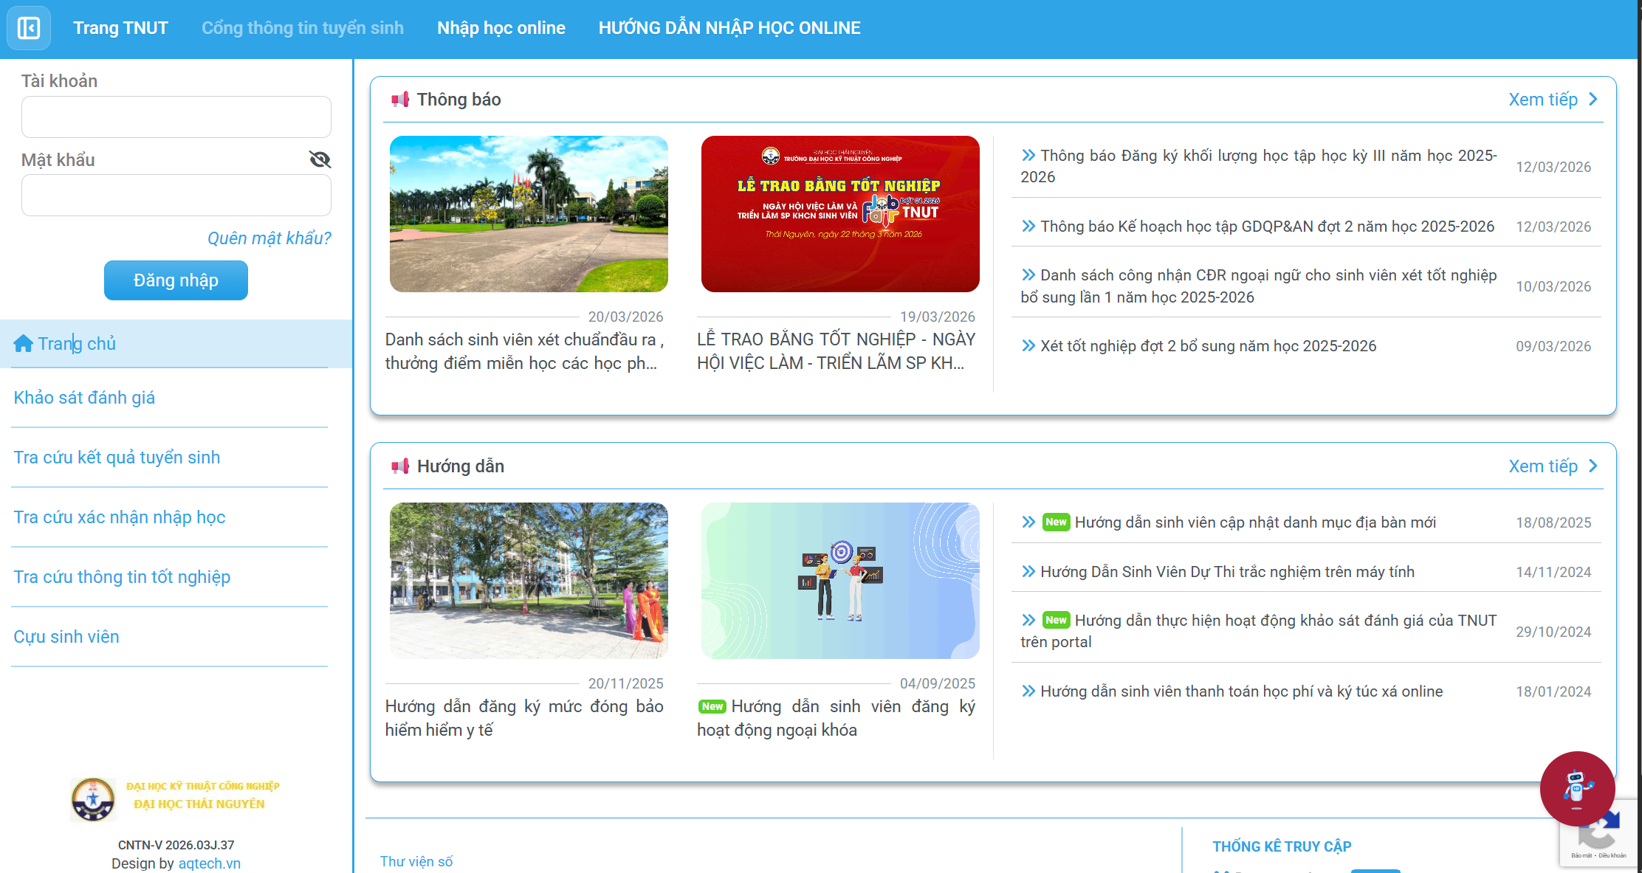Open the Quên mật khẩu link
The width and height of the screenshot is (1642, 873).
pos(269,238)
